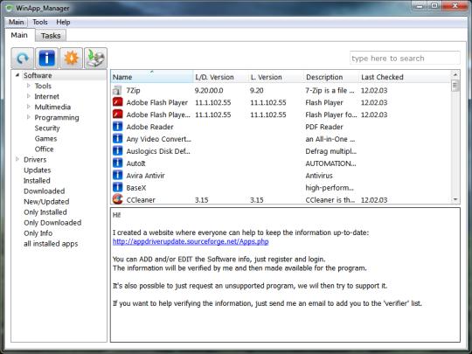Click the type here to search field

coord(405,58)
